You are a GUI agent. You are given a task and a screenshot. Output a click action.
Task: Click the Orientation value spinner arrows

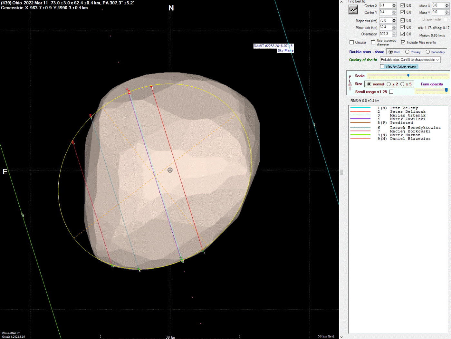tap(394, 34)
